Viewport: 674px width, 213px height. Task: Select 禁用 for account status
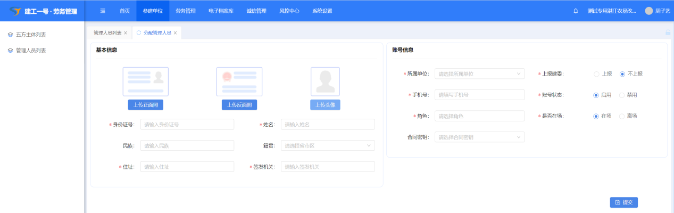click(x=622, y=95)
